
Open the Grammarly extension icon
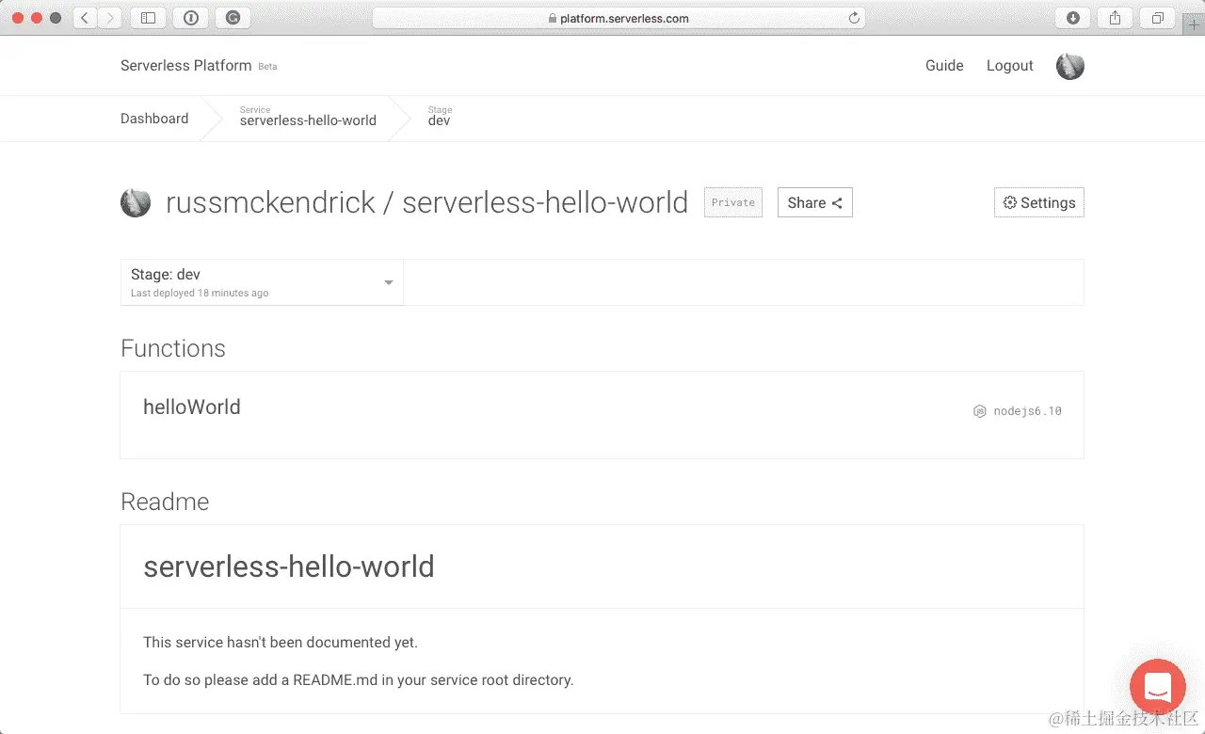(233, 18)
